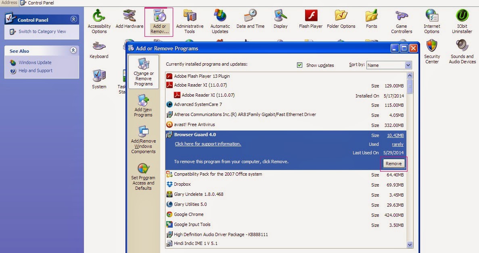This screenshot has height=253, width=479.
Task: Select High Definition Audio Driver Package entry
Action: click(x=286, y=234)
